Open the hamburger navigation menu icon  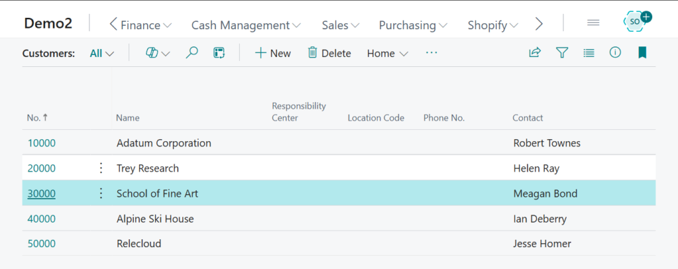593,23
